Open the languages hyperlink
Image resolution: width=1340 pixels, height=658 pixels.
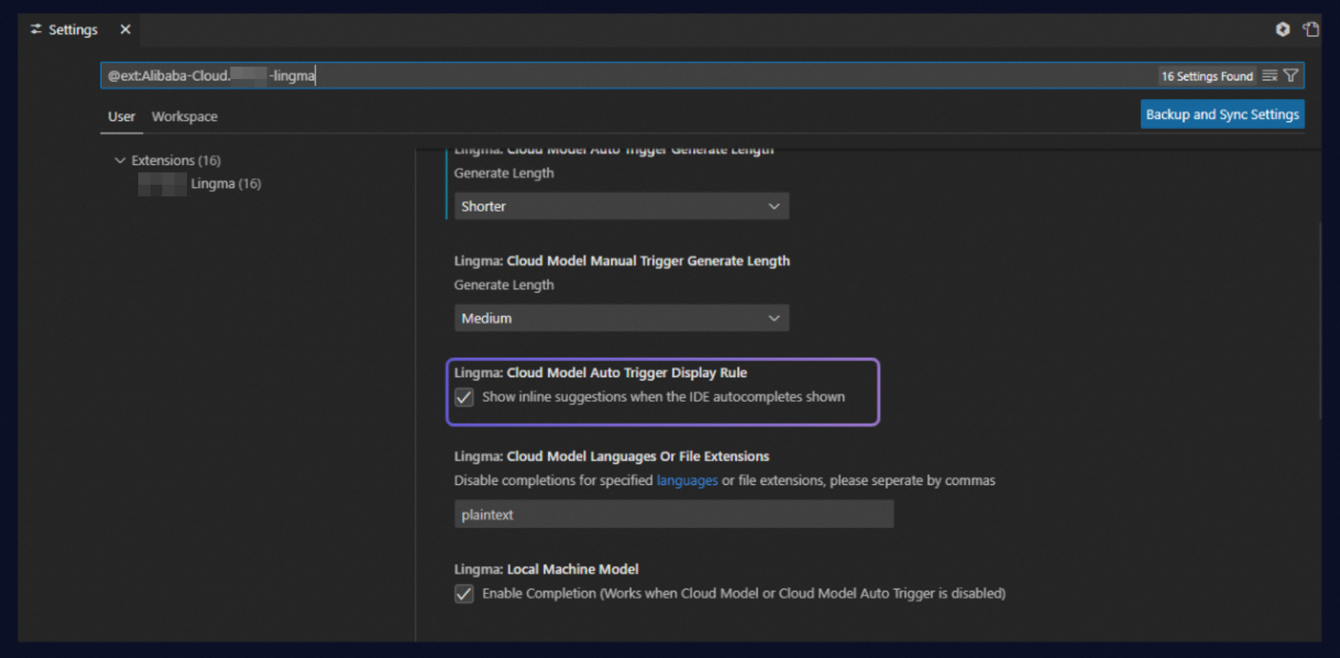(687, 481)
